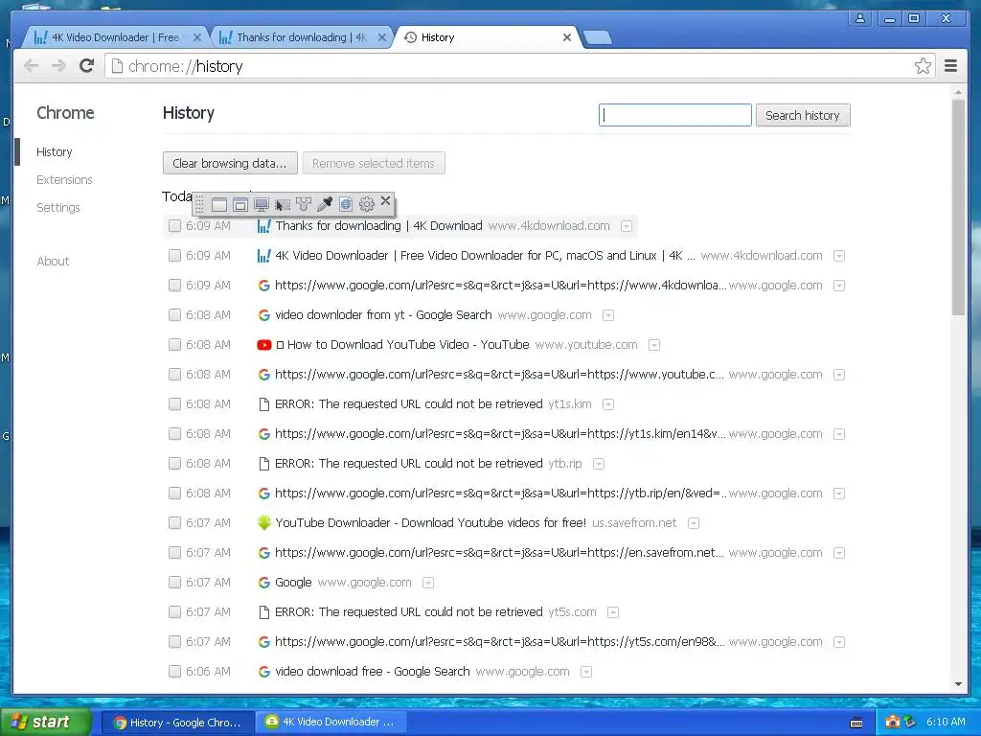The width and height of the screenshot is (981, 736).
Task: Activate the eyedropper color picker icon
Action: coord(325,204)
